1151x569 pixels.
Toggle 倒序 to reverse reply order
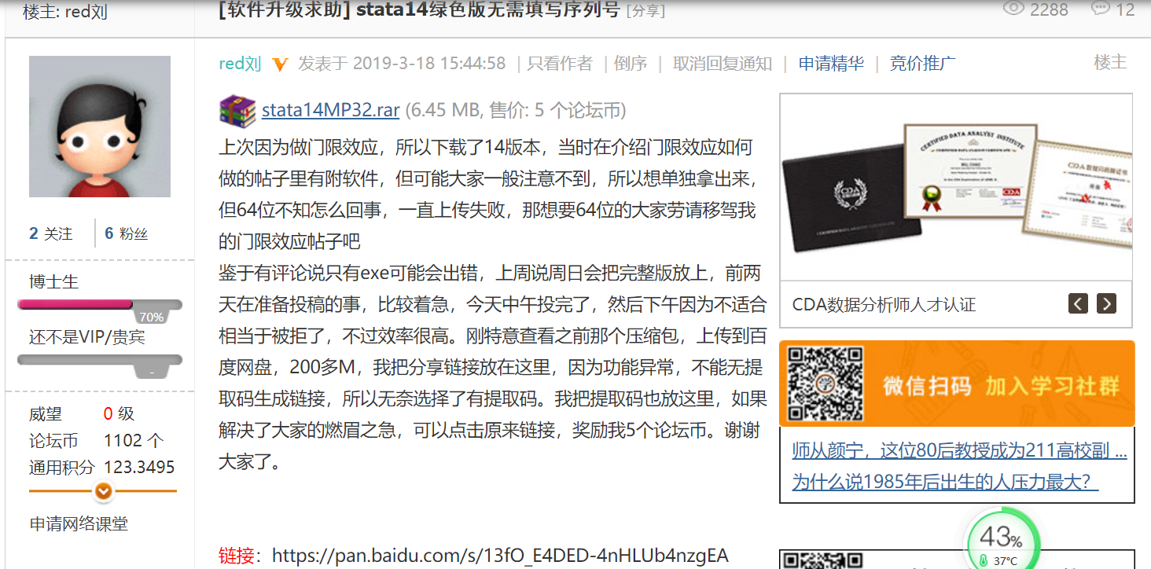pos(631,64)
